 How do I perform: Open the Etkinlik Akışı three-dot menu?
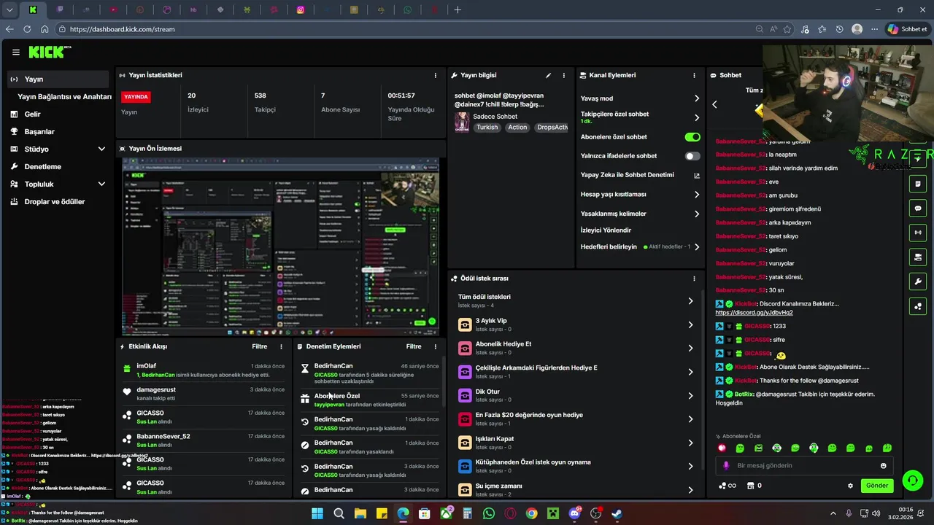(x=282, y=346)
